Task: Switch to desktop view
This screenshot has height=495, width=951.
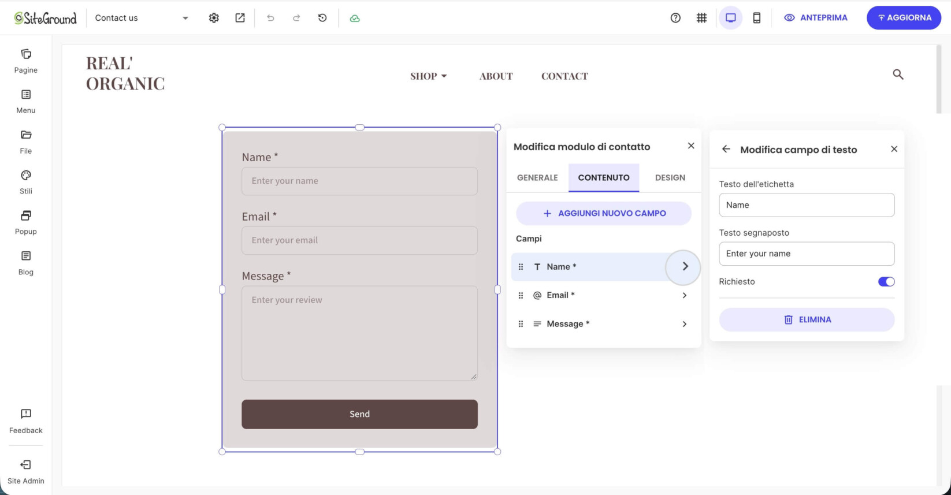Action: (x=731, y=18)
